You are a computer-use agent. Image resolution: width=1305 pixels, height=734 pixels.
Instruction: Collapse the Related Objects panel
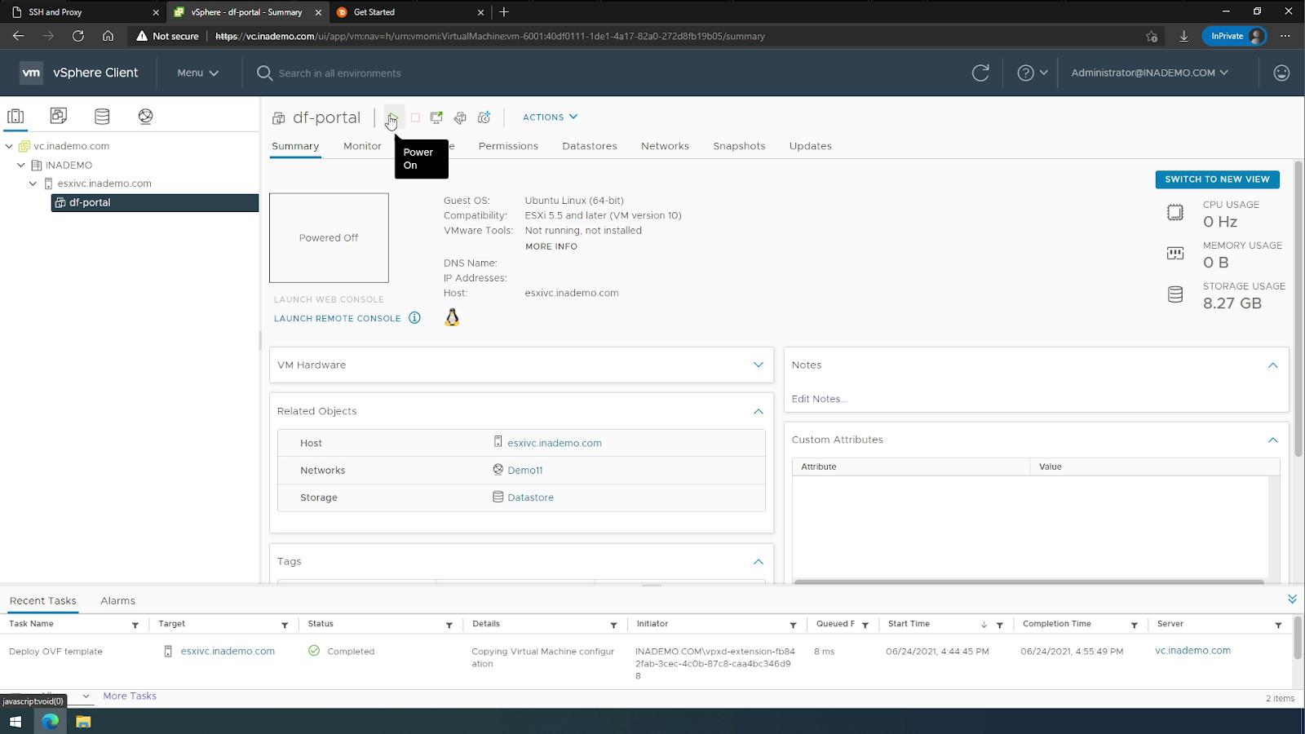tap(759, 411)
